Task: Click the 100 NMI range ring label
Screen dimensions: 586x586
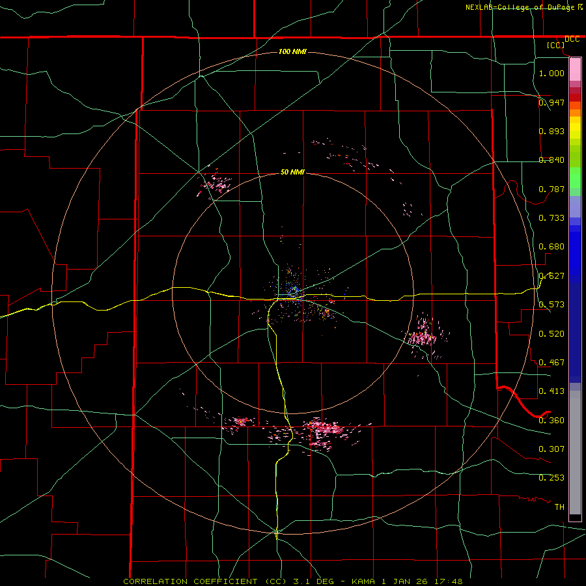Action: pyautogui.click(x=292, y=51)
